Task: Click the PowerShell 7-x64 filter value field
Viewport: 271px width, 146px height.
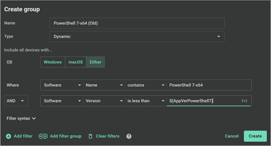Action: (x=209, y=85)
